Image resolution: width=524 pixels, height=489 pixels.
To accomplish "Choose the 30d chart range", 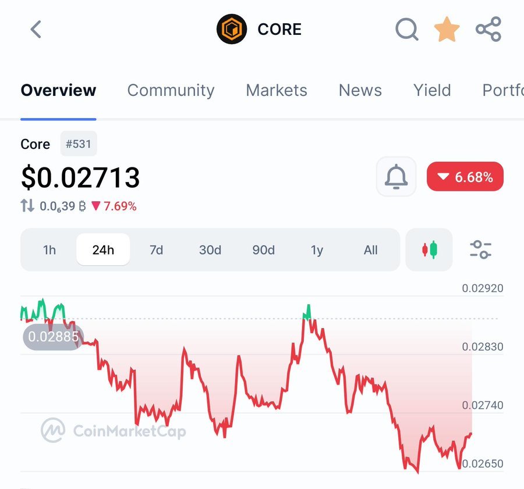I will pos(210,250).
